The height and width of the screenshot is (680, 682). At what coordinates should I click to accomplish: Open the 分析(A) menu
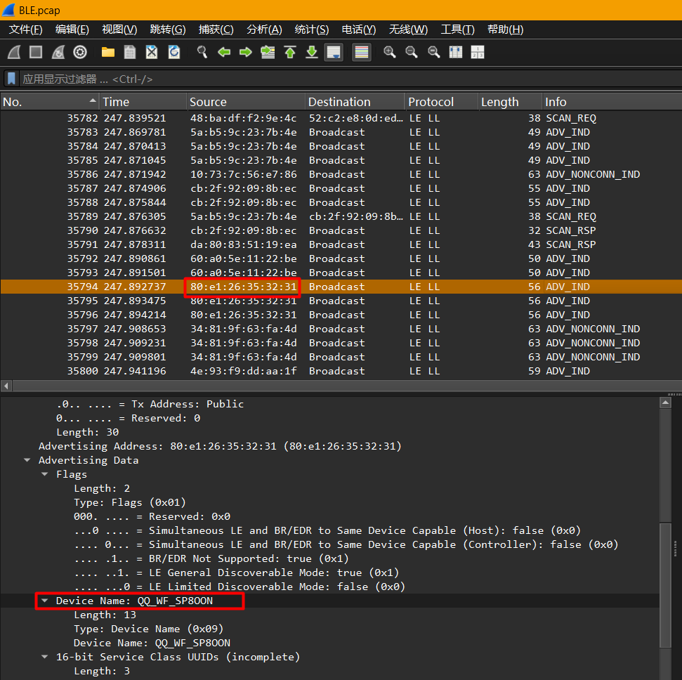pos(264,29)
